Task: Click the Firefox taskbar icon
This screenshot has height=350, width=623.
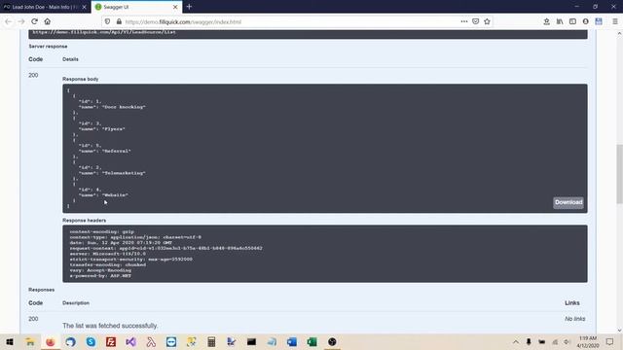Action: [50, 341]
